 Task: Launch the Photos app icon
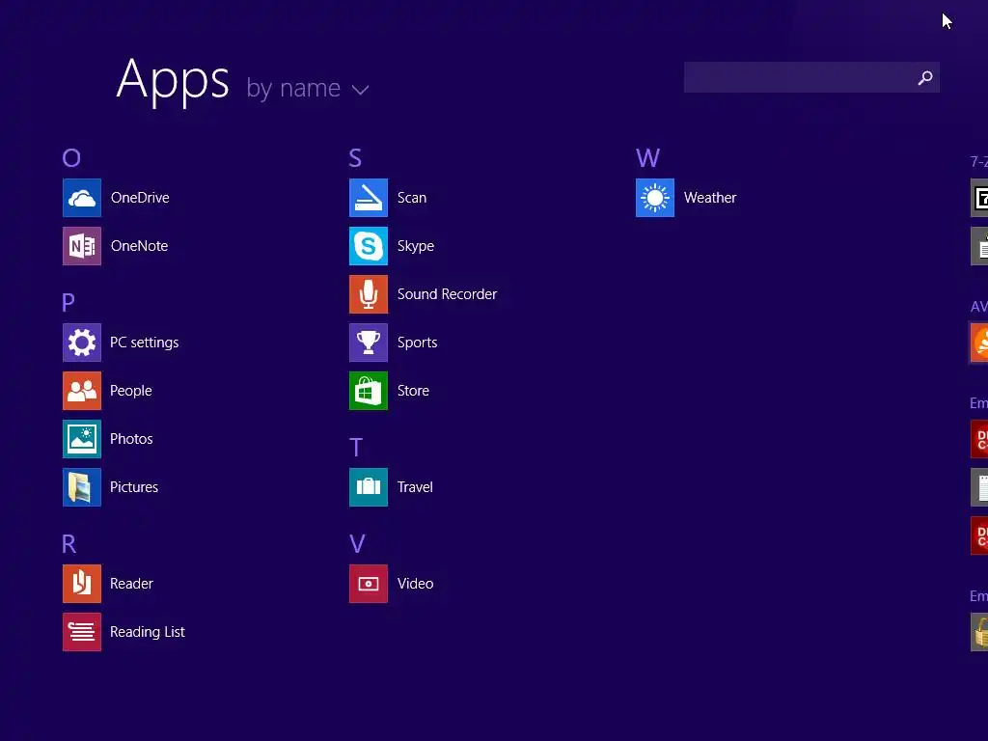[x=82, y=439]
